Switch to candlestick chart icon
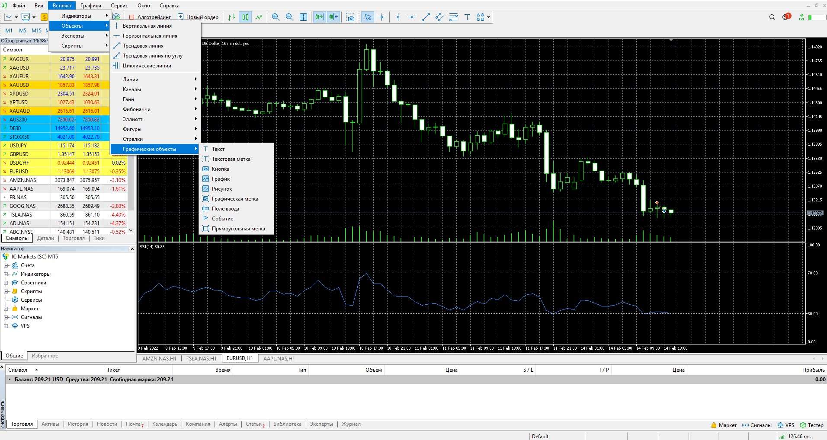This screenshot has width=827, height=440. coord(246,17)
